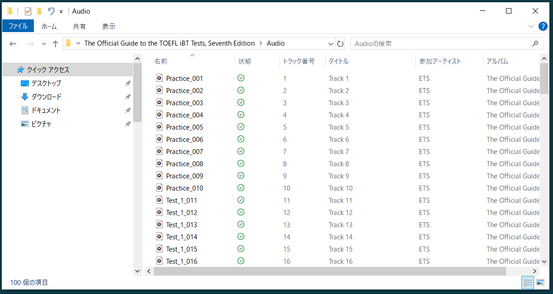553x294 pixels.
Task: Expand the ribbon with the chevron
Action: 531,26
